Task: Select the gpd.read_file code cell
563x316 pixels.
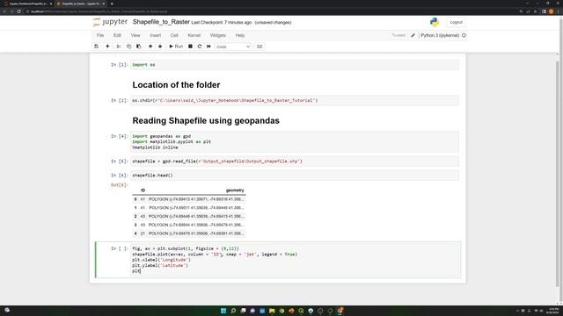Action: pyautogui.click(x=295, y=162)
